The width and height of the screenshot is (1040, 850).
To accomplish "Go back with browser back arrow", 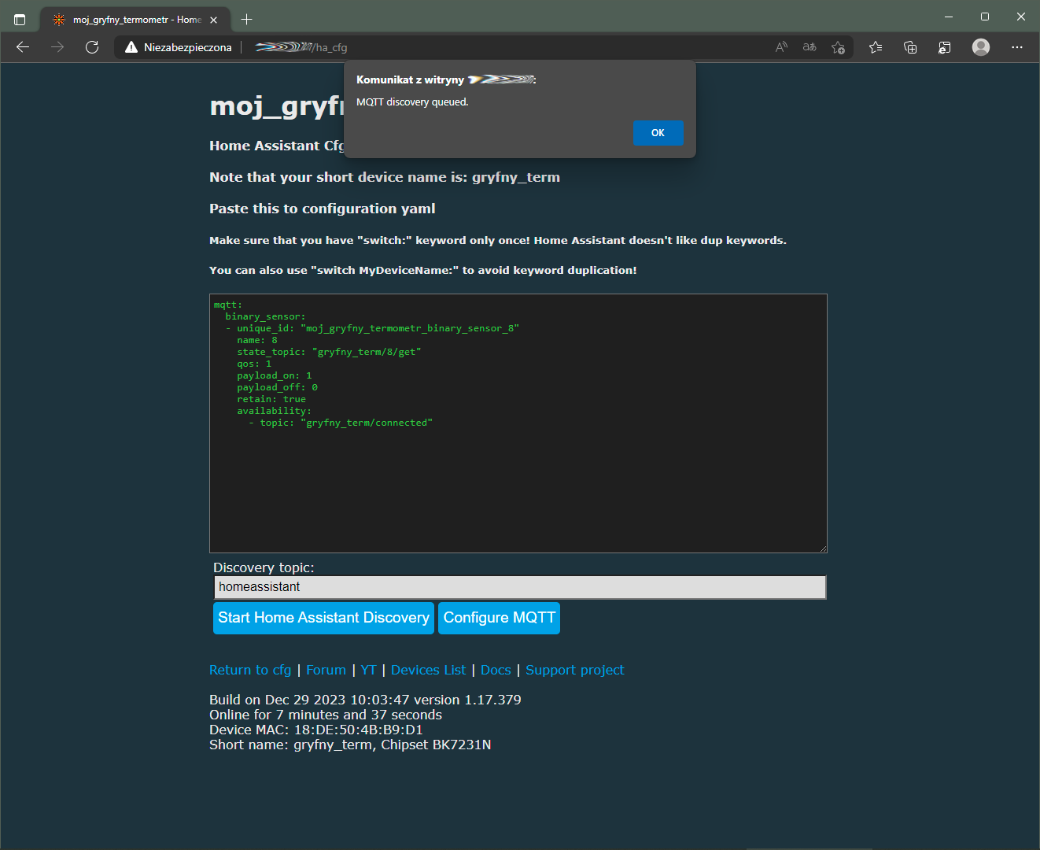I will tap(23, 47).
